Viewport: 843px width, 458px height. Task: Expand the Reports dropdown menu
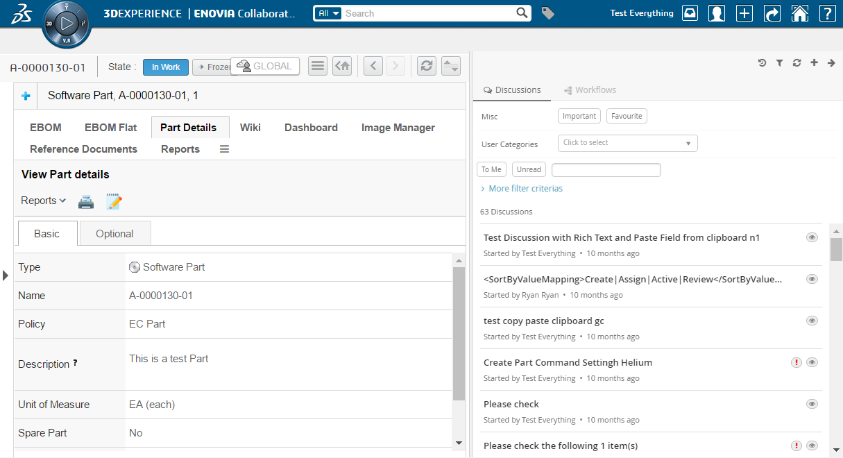[43, 201]
